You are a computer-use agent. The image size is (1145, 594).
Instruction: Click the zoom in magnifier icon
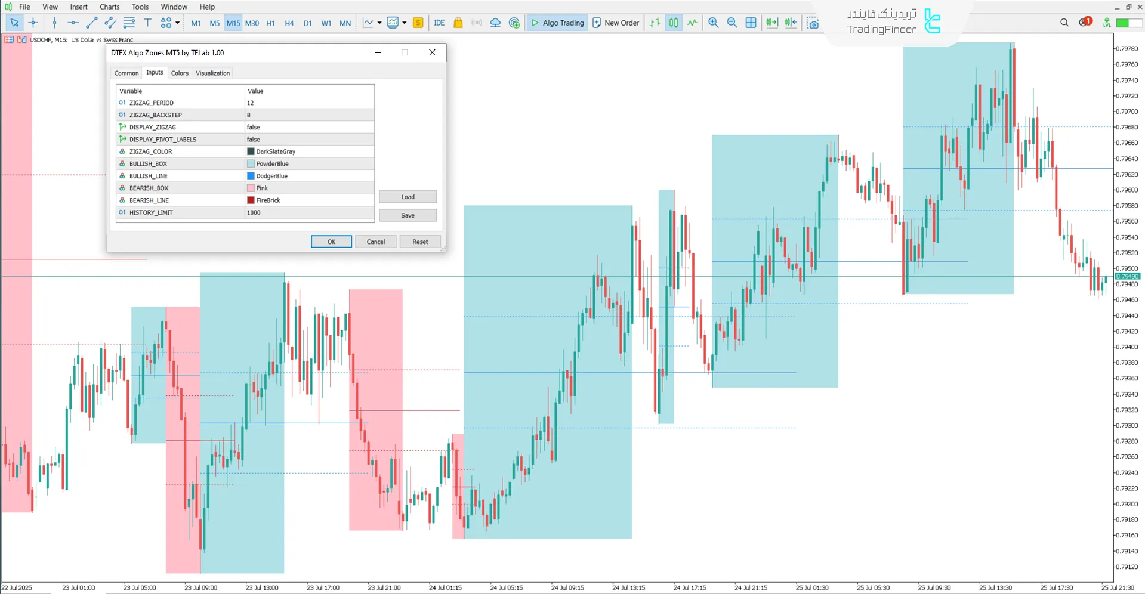(713, 23)
